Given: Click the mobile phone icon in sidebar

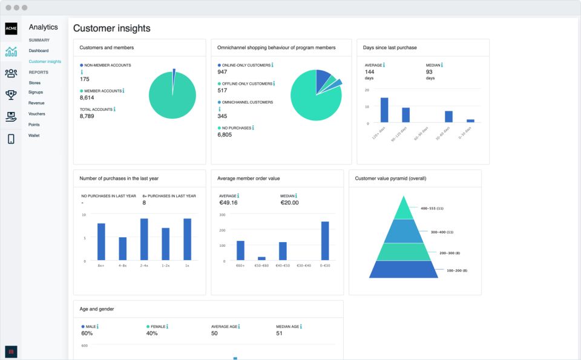Looking at the screenshot, I should tap(11, 139).
